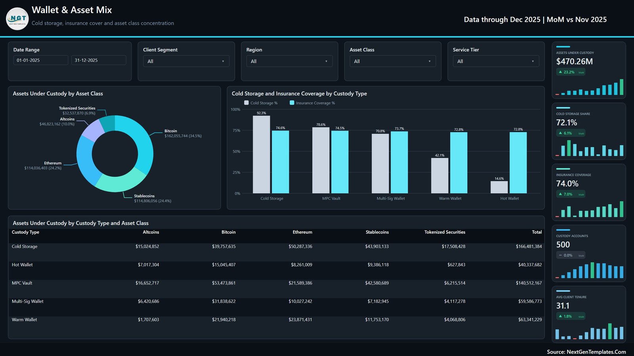Click the Cold Storage 92.3% bar
This screenshot has height=356, width=634.
coord(262,154)
